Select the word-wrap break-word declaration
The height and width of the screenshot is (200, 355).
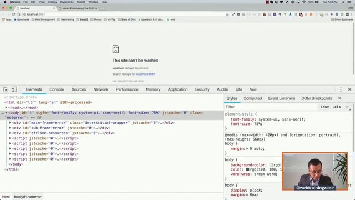[x=254, y=174]
